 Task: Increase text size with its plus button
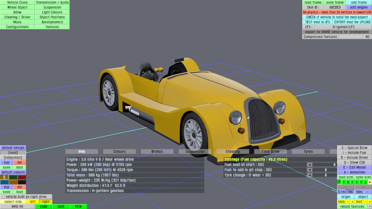tap(370, 202)
